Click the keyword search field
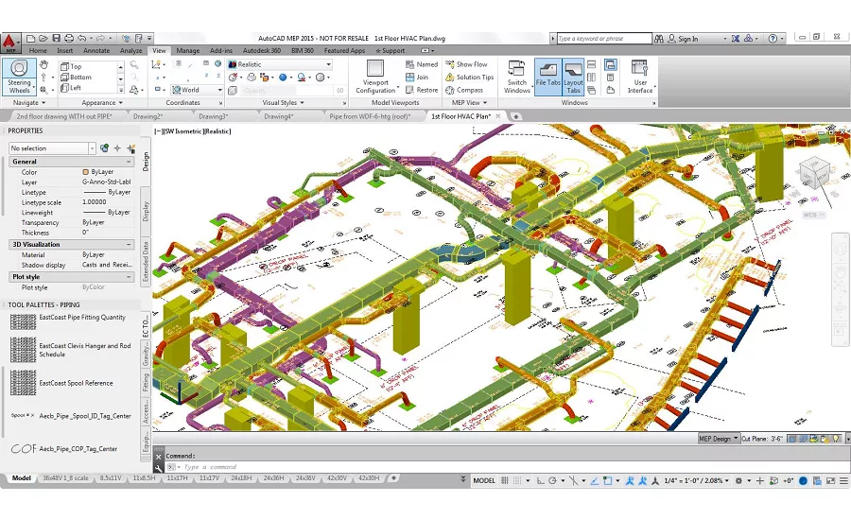This screenshot has height=520, width=851. 604,39
